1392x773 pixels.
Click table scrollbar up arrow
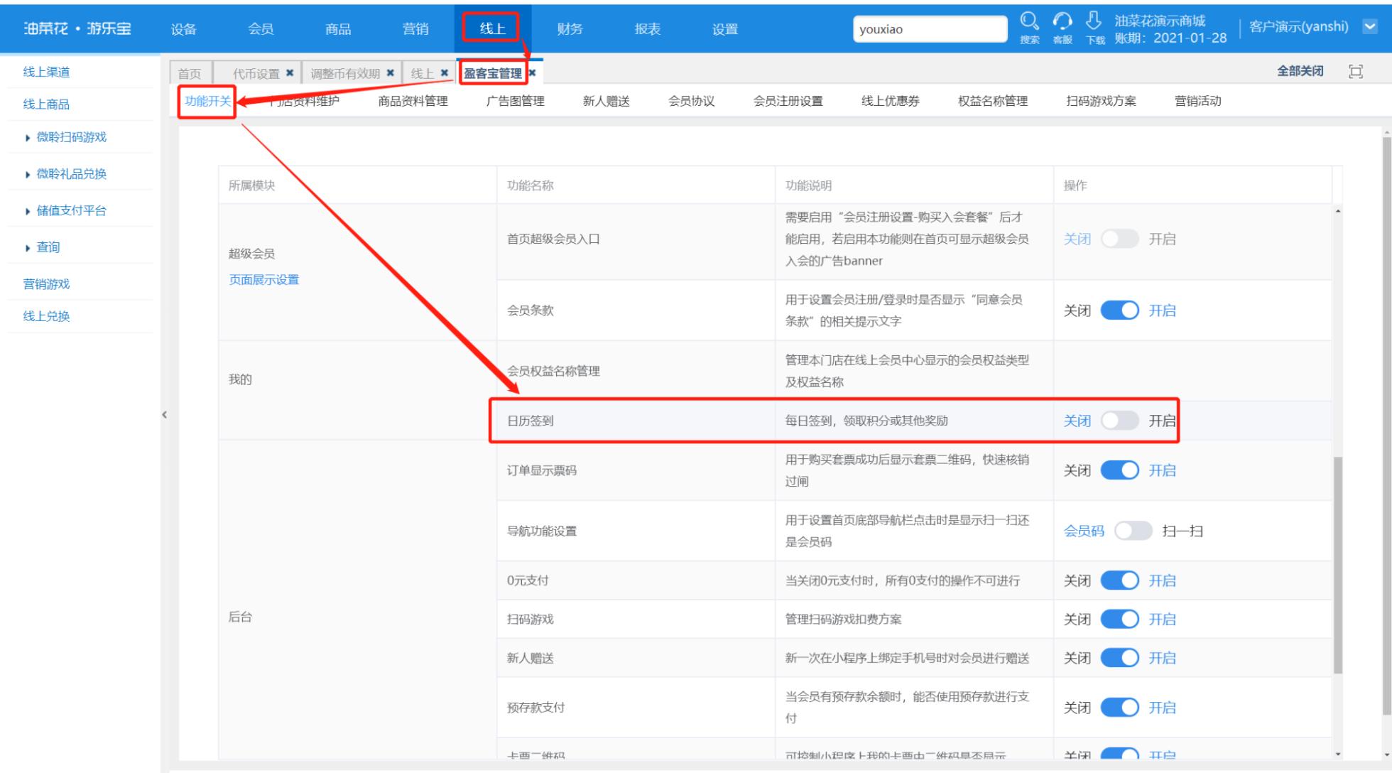pyautogui.click(x=1338, y=211)
